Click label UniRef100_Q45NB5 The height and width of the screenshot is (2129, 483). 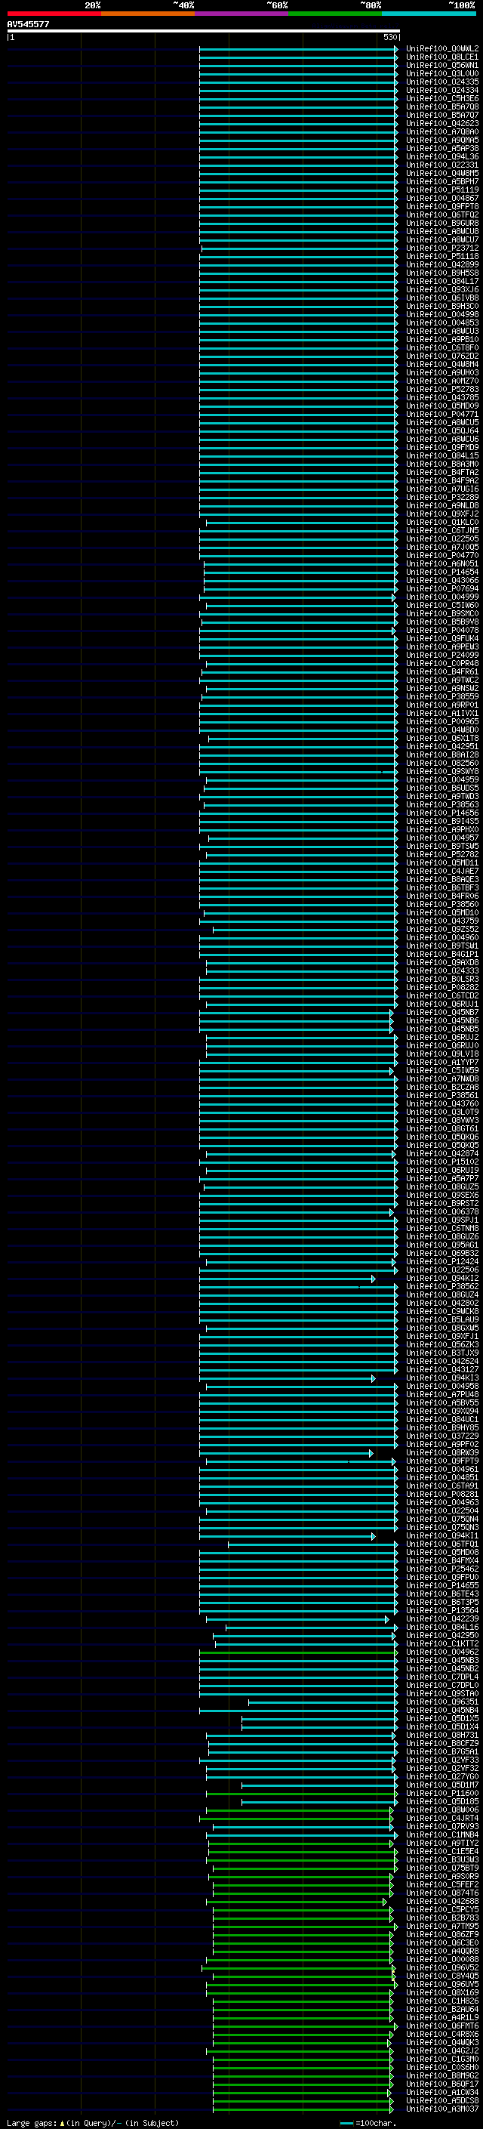pyautogui.click(x=442, y=1029)
